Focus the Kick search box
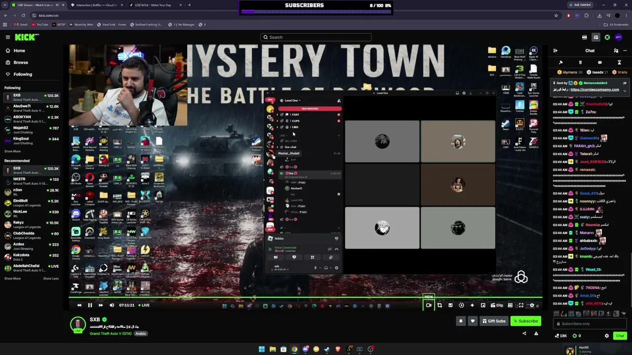The image size is (632, 355). [316, 37]
